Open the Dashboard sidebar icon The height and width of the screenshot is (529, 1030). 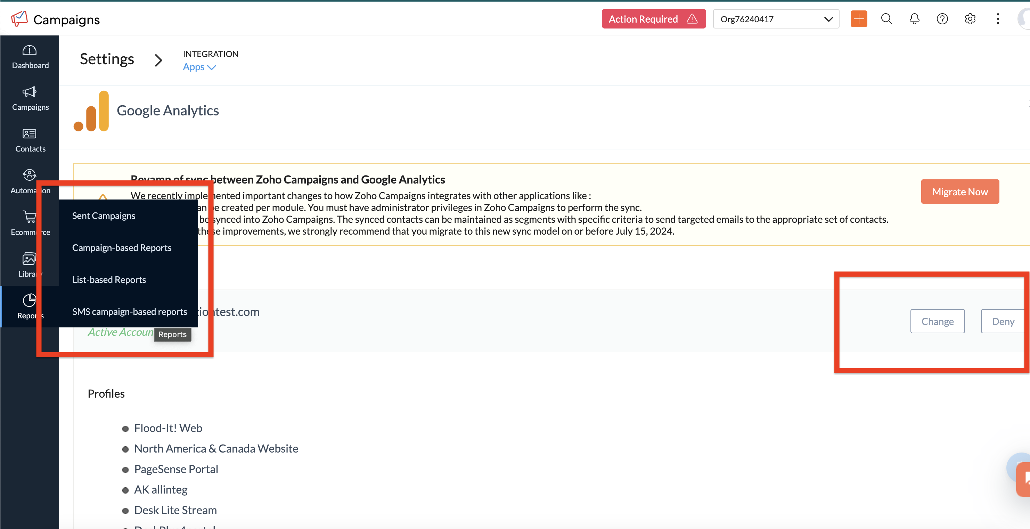point(30,56)
